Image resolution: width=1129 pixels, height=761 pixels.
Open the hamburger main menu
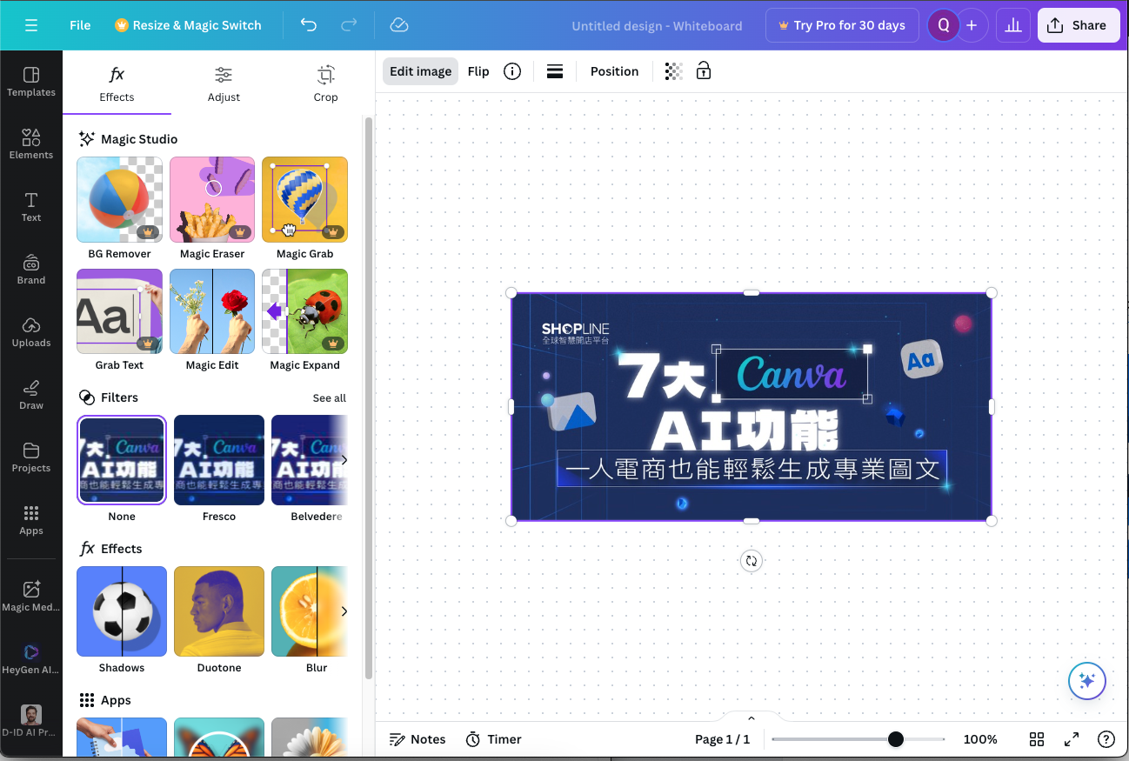(x=31, y=25)
